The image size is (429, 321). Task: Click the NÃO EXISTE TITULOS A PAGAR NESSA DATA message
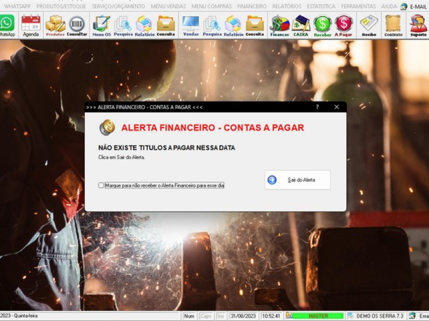tap(167, 148)
